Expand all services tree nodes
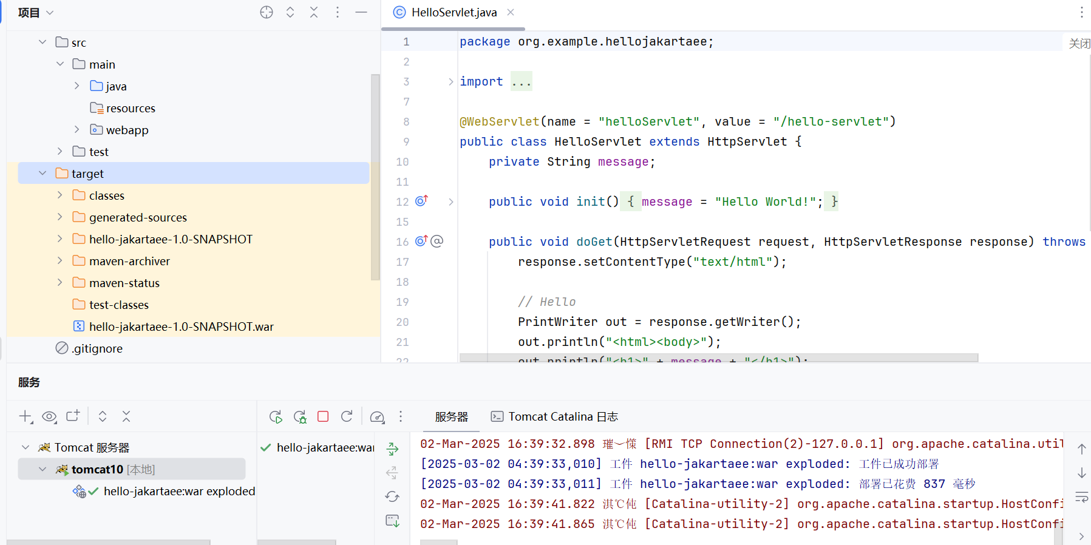The width and height of the screenshot is (1091, 545). click(103, 416)
